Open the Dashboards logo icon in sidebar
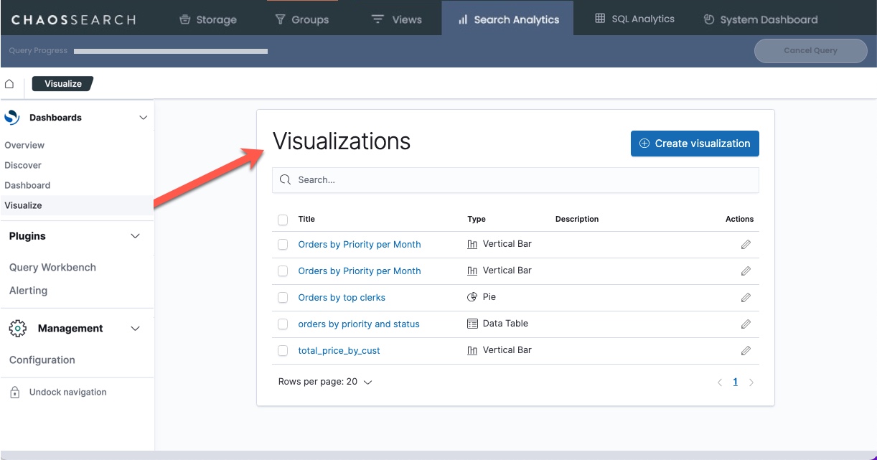Viewport: 877px width, 460px height. coord(11,117)
